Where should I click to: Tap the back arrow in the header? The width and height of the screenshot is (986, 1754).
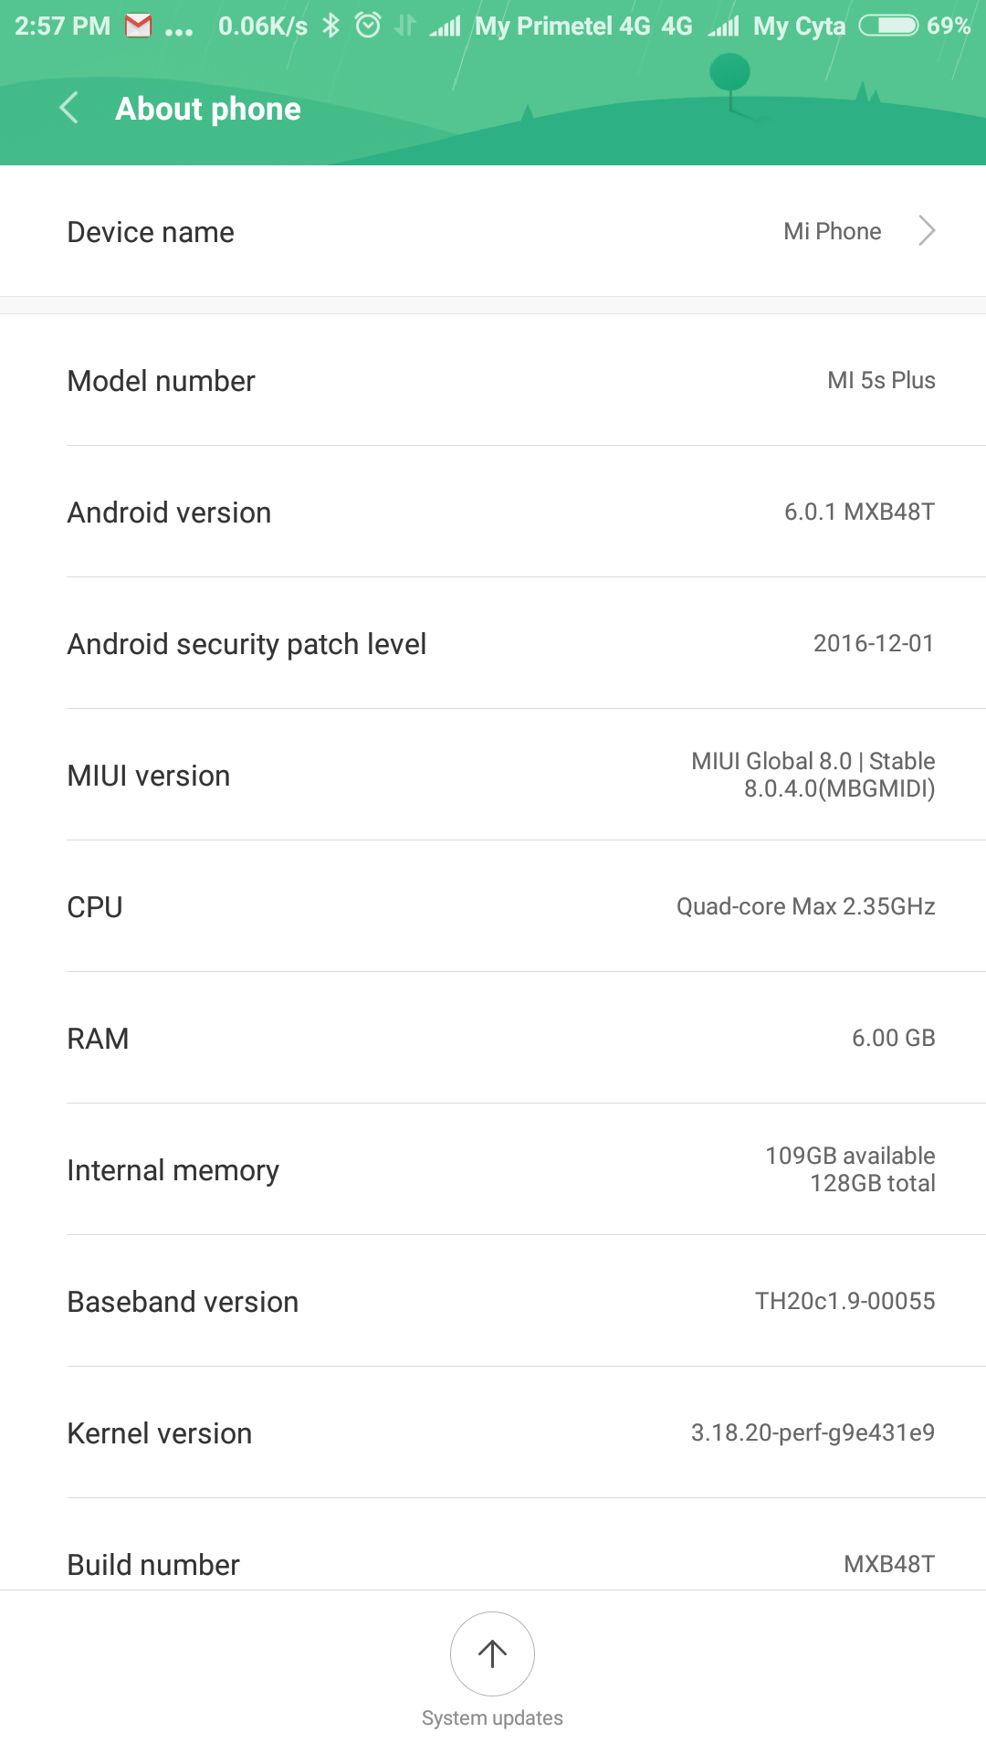pos(69,108)
